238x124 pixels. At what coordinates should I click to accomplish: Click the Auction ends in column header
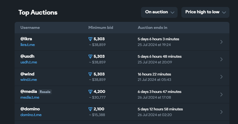pos(152,28)
